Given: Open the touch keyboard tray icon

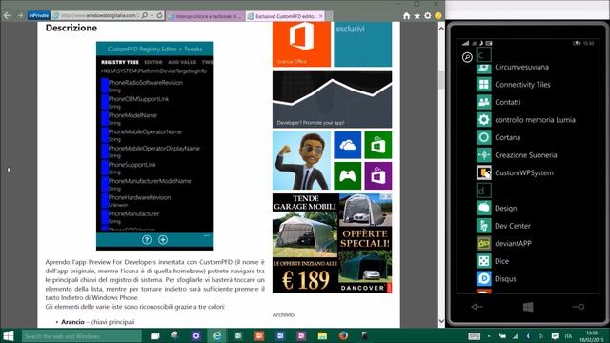Looking at the screenshot, I should (x=475, y=336).
